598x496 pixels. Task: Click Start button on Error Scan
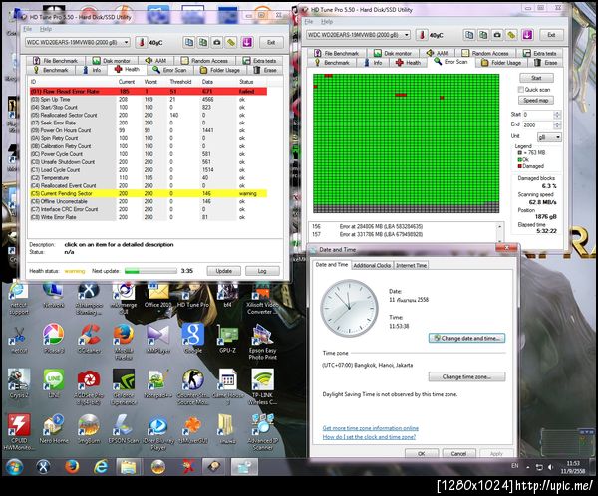pos(536,78)
